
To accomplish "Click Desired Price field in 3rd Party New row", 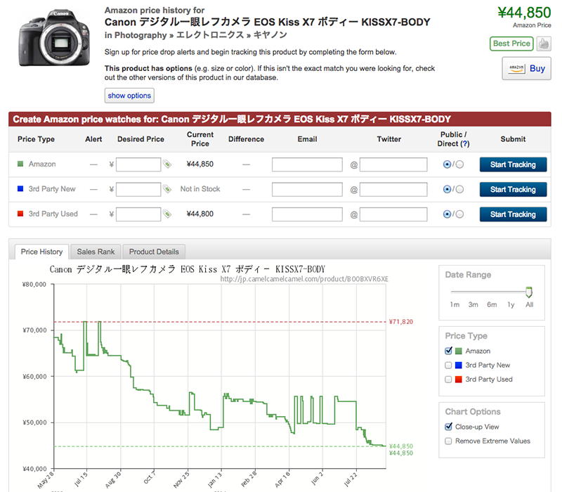I will coord(138,189).
